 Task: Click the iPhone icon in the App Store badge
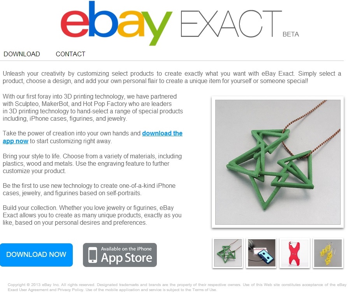(x=93, y=255)
